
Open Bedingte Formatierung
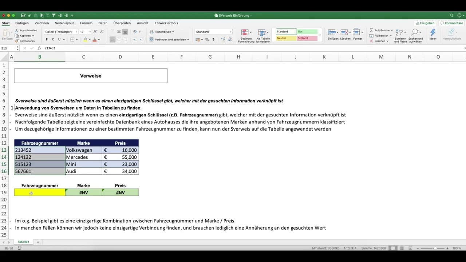point(246,36)
